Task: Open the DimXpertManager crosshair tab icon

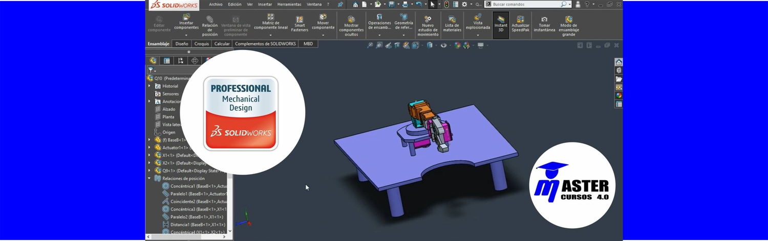Action: 195,61
